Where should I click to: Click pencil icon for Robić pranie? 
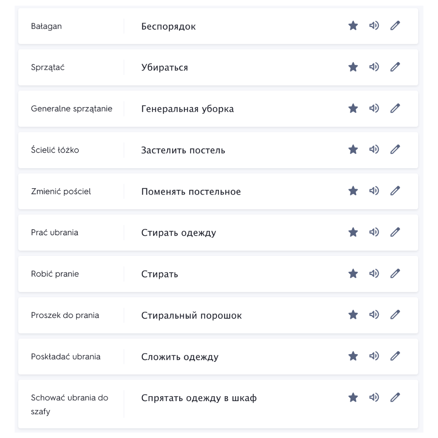pyautogui.click(x=395, y=273)
